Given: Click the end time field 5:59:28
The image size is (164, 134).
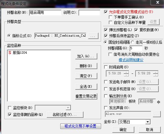Looking at the screenshot, I should [144, 73].
